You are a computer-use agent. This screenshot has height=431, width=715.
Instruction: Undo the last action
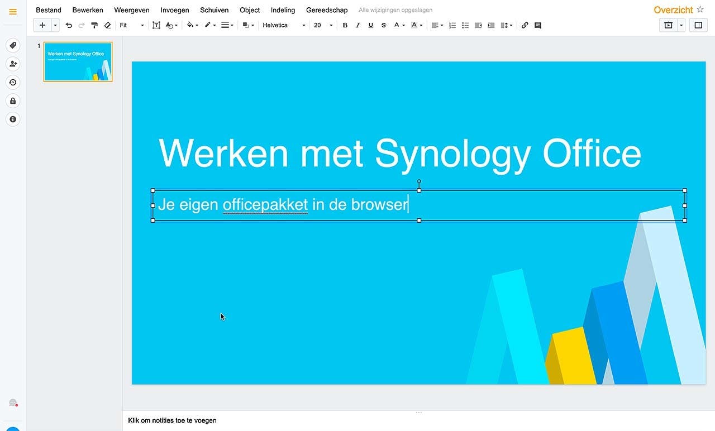coord(69,25)
